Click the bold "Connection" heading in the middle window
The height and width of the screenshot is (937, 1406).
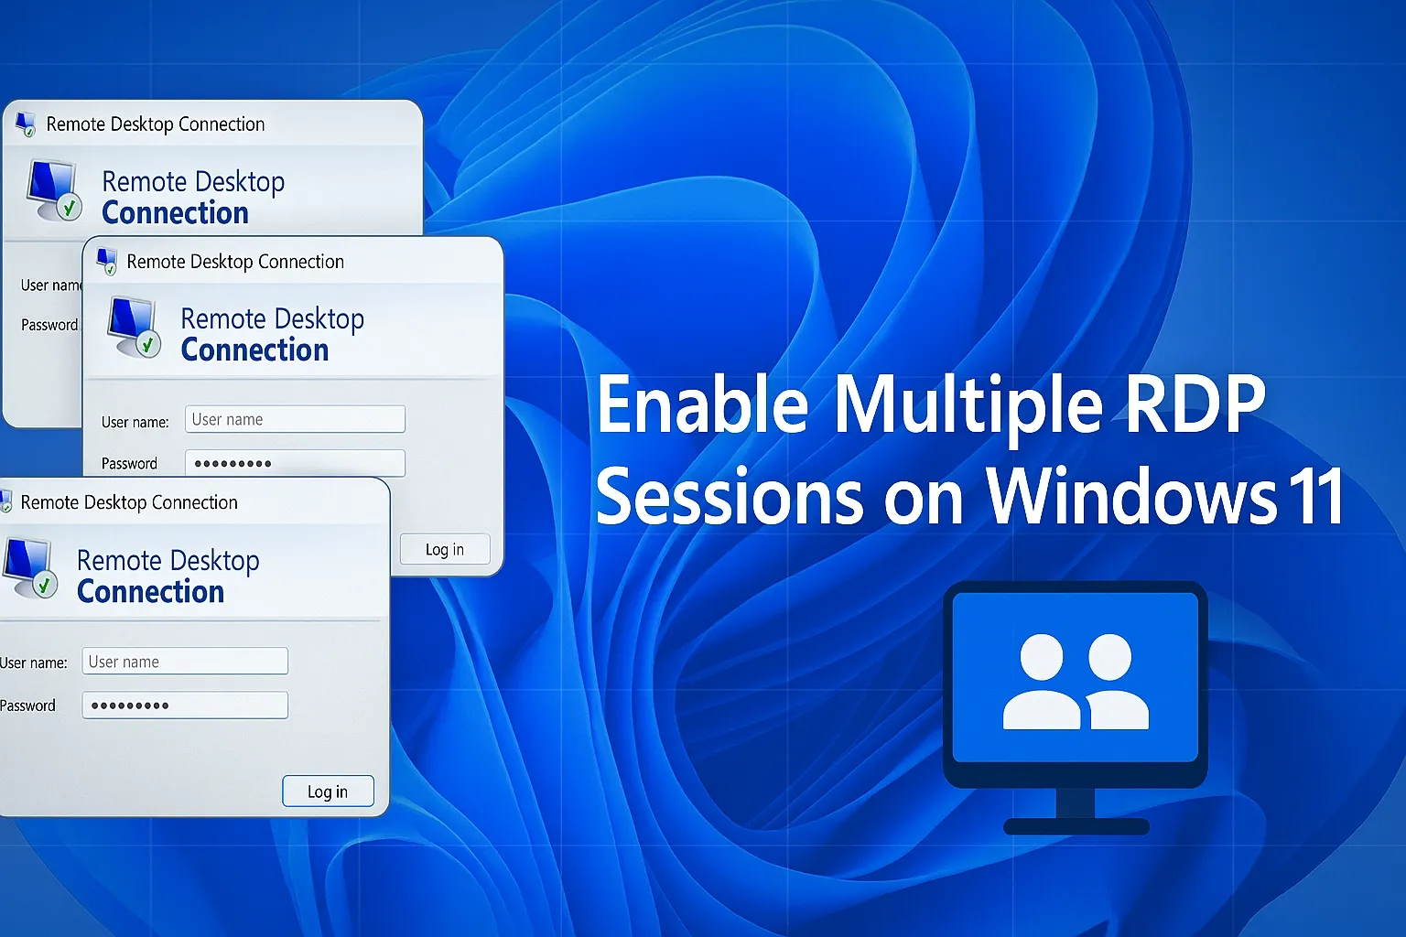point(255,350)
